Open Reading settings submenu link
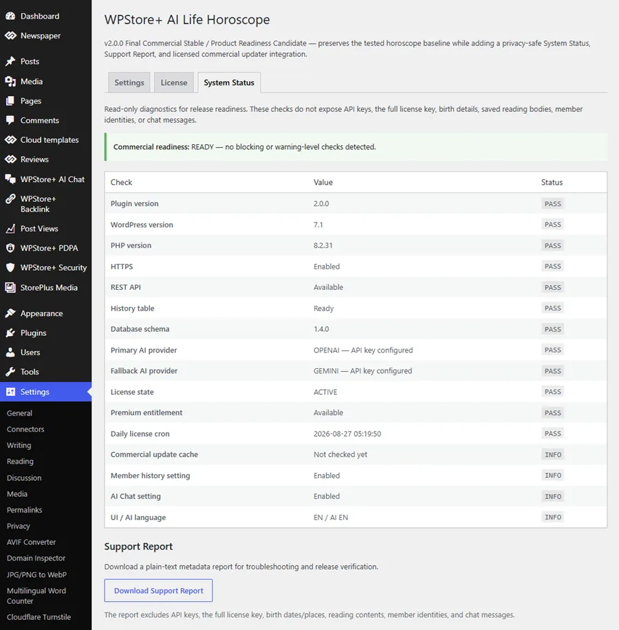Viewport: 619px width, 630px height. click(20, 461)
